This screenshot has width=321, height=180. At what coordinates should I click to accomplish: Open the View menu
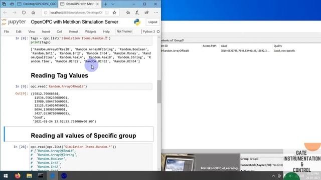[x=32, y=31]
